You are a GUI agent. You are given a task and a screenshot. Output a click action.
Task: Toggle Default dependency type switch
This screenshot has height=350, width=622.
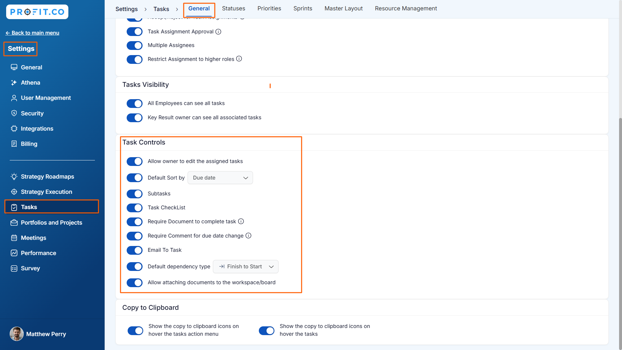point(134,266)
